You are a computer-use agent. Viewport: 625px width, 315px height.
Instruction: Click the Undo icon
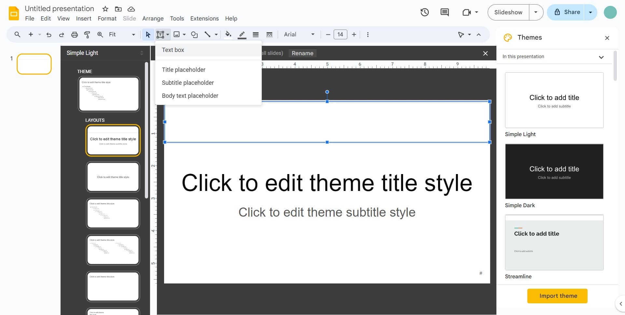pos(49,34)
